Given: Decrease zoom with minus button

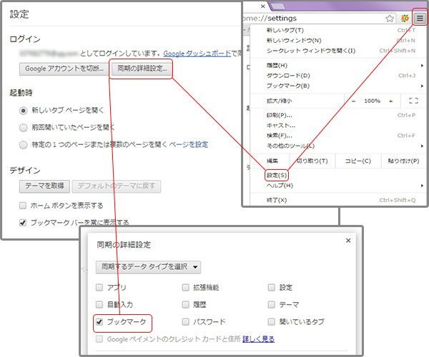Looking at the screenshot, I should (x=353, y=101).
